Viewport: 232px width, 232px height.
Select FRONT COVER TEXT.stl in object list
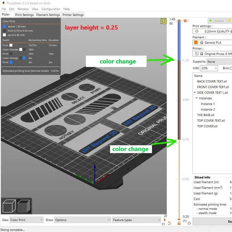[x=213, y=87]
